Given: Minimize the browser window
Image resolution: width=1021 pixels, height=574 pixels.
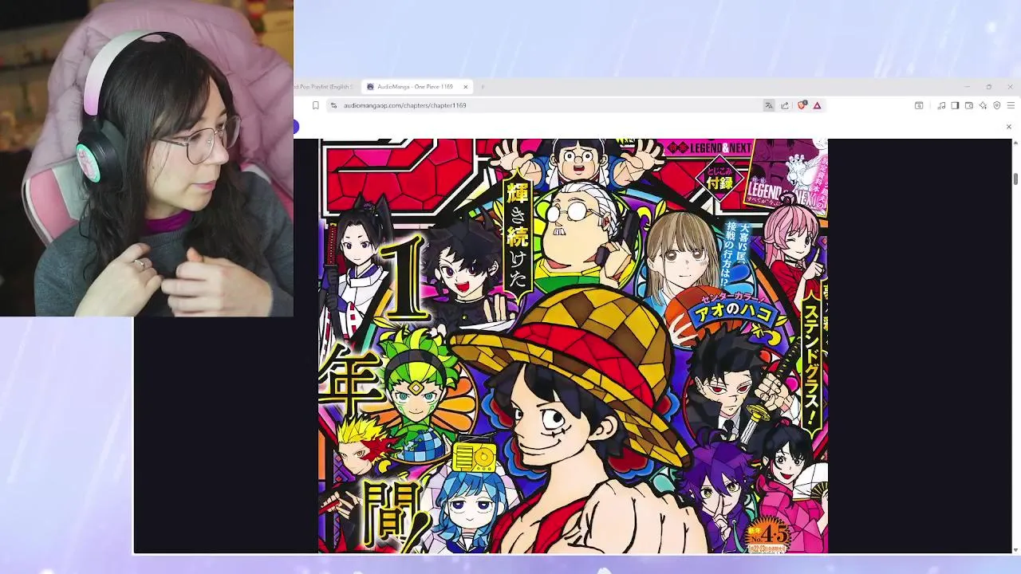Looking at the screenshot, I should (967, 87).
